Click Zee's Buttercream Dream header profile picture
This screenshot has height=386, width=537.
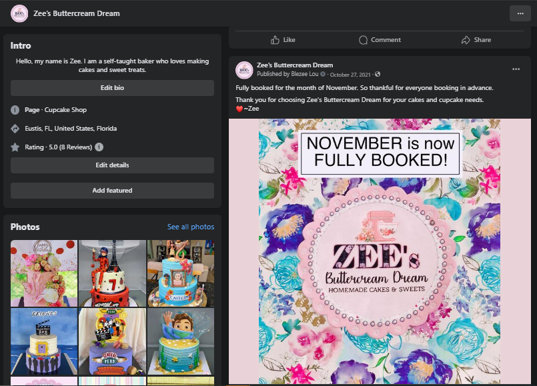click(x=19, y=14)
